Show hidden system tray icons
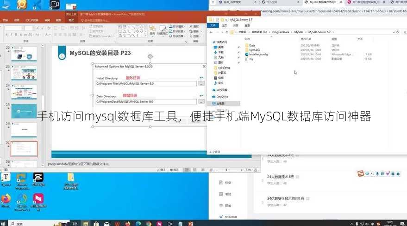407x226 pixels. click(x=352, y=224)
